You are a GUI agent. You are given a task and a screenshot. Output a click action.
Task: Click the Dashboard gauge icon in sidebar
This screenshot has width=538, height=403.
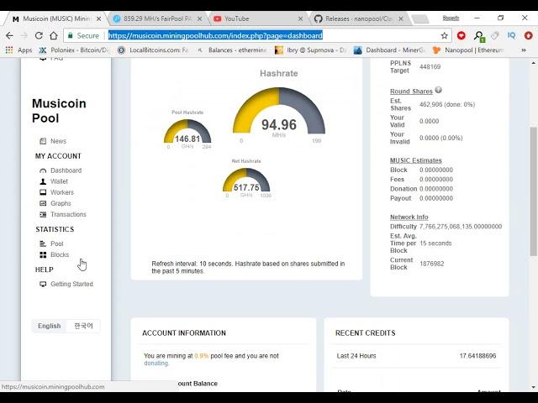click(43, 170)
